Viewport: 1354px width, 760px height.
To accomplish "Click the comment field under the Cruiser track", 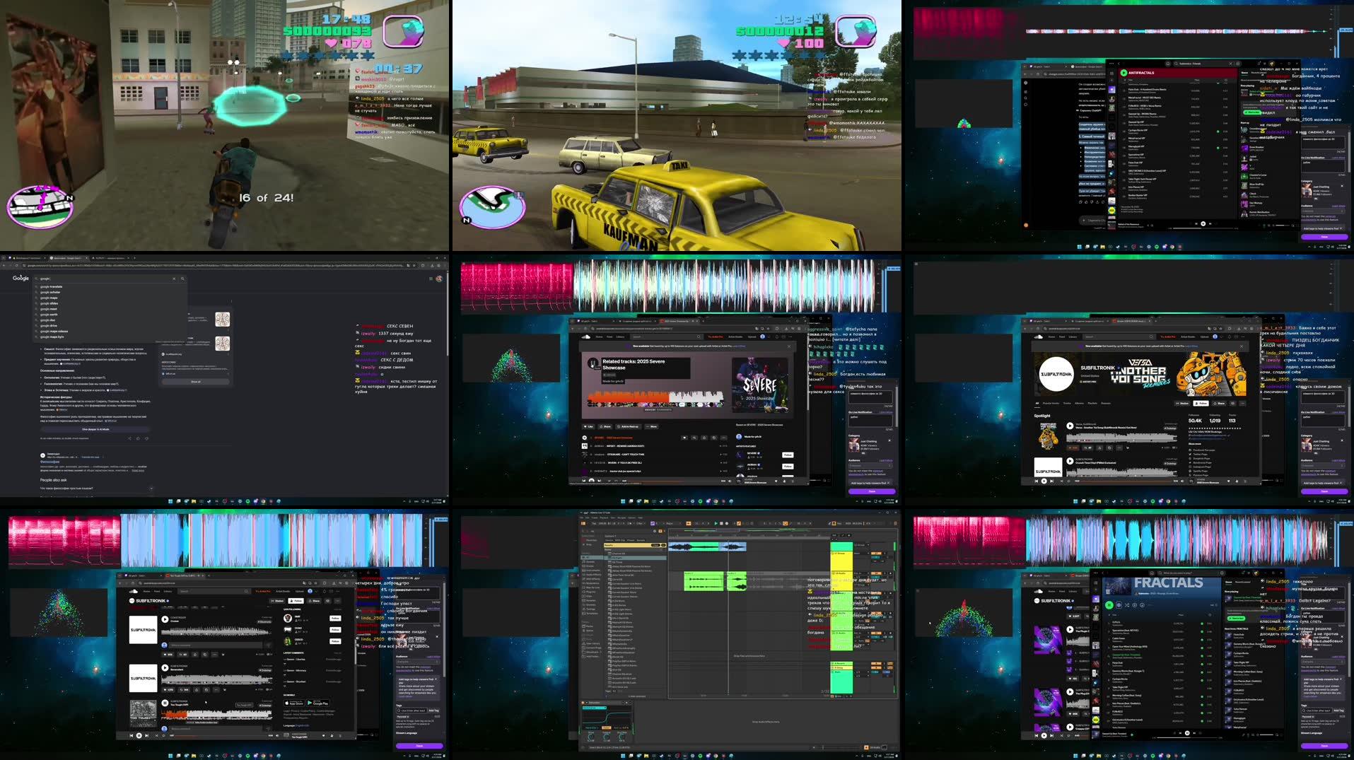I will [x=216, y=645].
